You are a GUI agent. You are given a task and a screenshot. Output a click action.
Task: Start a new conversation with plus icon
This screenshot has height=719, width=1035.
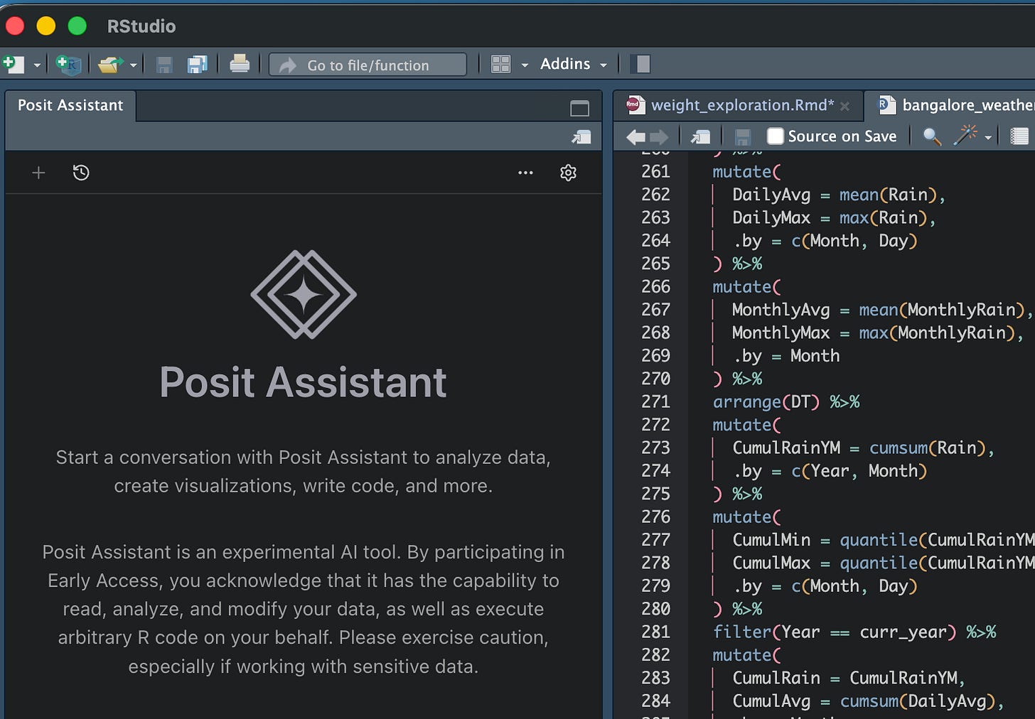click(38, 173)
